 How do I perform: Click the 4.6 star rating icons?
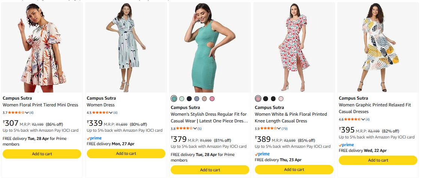tap(352, 119)
